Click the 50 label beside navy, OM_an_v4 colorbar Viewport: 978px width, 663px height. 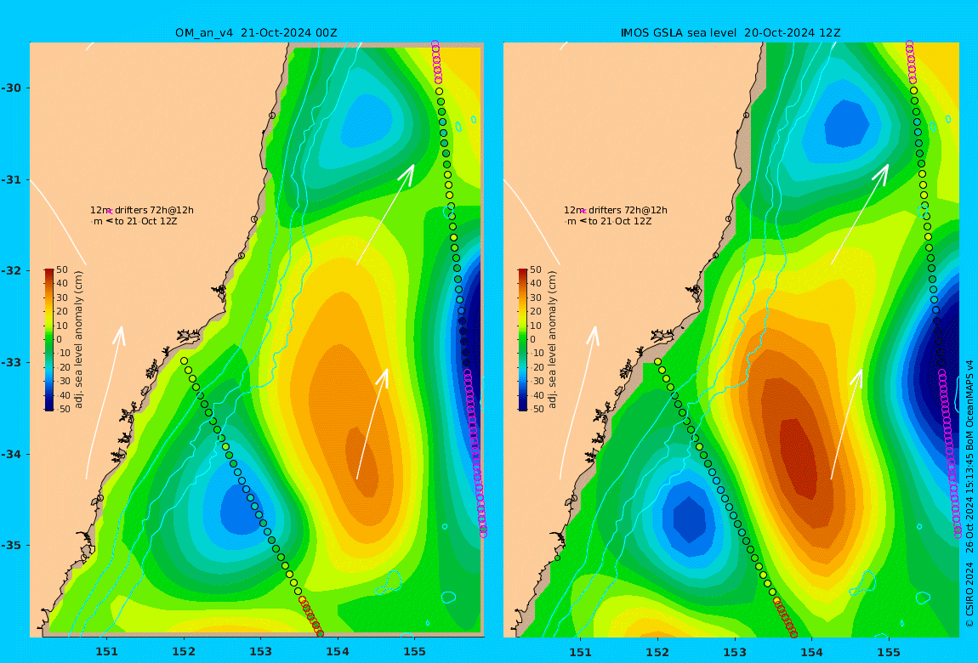65,410
